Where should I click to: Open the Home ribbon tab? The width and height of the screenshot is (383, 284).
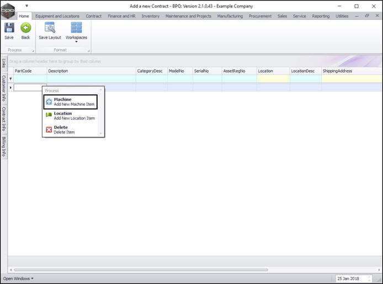[x=24, y=16]
